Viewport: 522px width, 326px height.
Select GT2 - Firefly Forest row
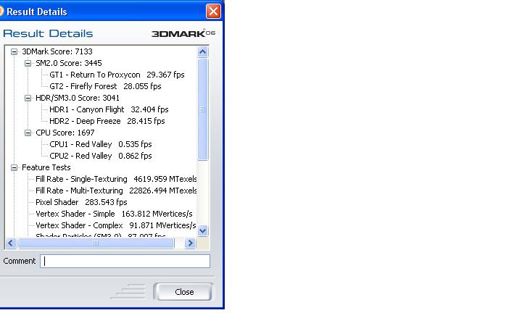[105, 86]
